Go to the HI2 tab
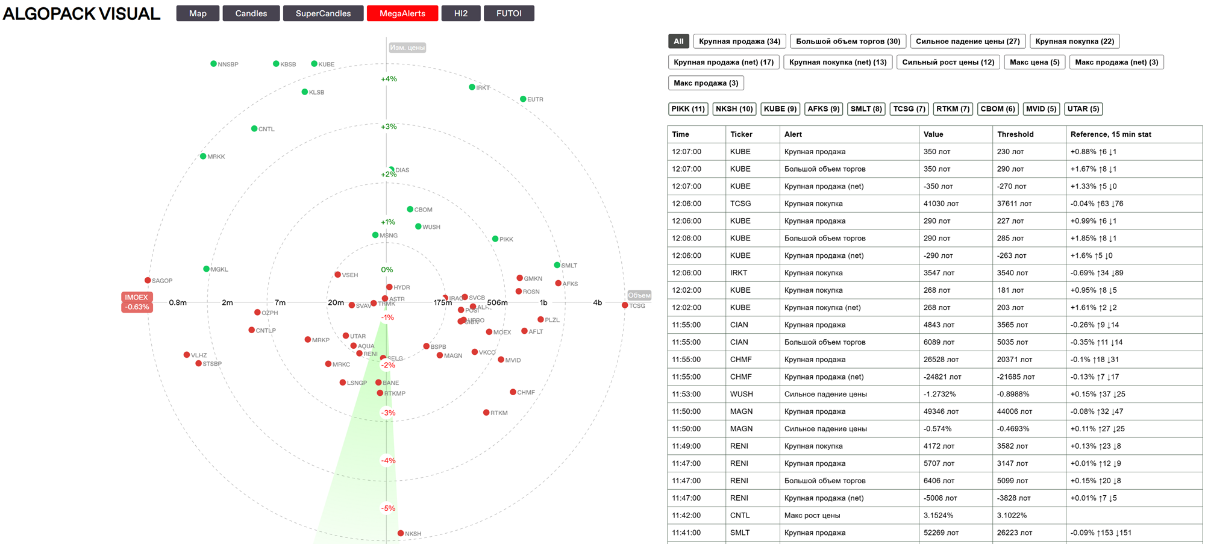Screen dimensions: 1205x544 (x=460, y=13)
